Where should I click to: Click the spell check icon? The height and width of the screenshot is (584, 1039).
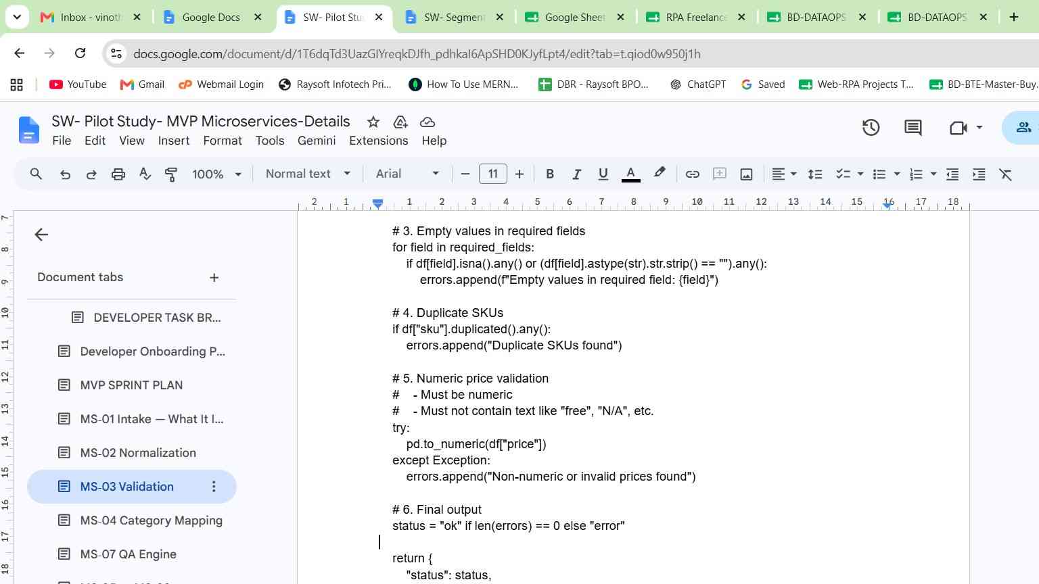click(x=145, y=174)
